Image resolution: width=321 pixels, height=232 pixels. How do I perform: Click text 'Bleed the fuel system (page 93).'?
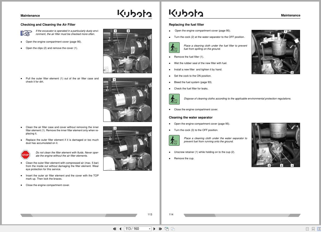click(193, 82)
